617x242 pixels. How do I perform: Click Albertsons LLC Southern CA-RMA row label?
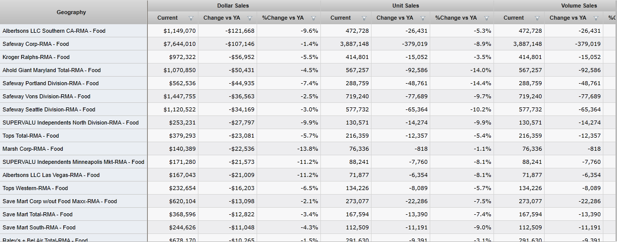pyautogui.click(x=54, y=31)
